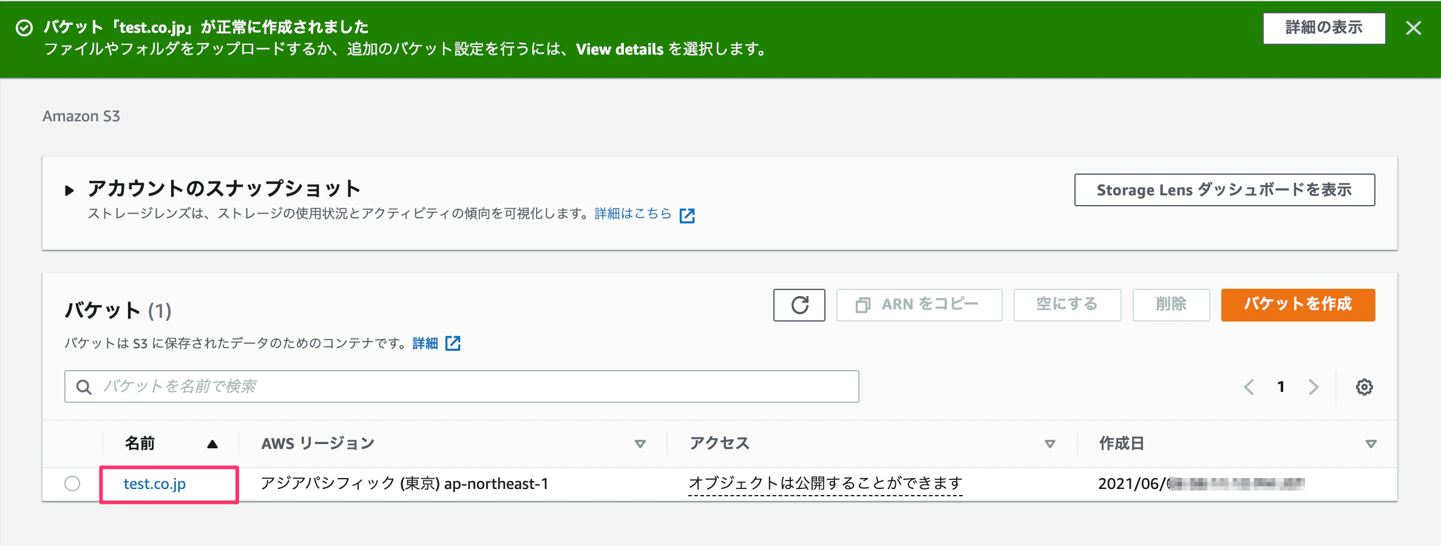Click アクセス column header label
The height and width of the screenshot is (546, 1441).
coord(719,443)
